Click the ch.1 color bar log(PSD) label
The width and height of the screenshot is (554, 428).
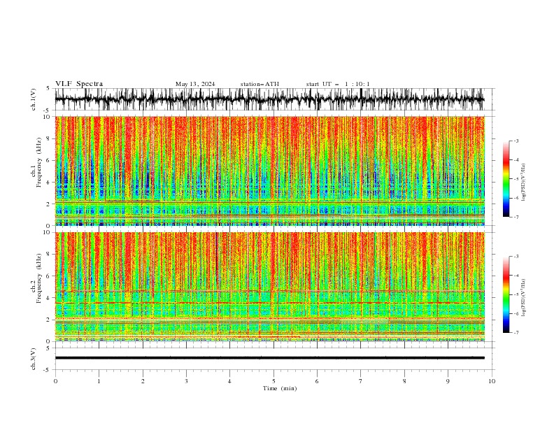coord(524,183)
